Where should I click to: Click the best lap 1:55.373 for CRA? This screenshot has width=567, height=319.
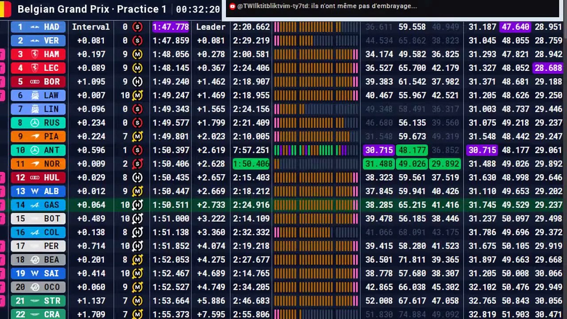[171, 315]
